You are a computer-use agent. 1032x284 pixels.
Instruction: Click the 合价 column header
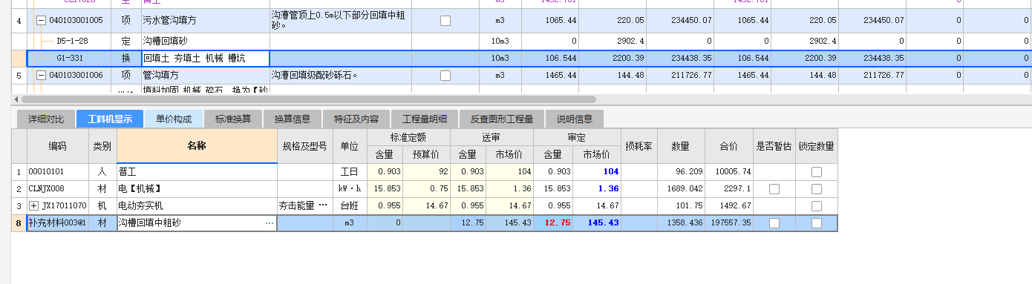tap(729, 146)
